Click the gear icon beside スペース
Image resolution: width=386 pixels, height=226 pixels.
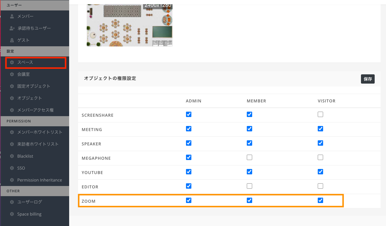coord(12,62)
